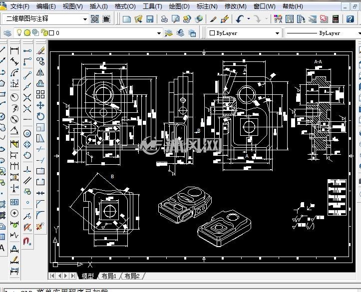Select the Copy objects tool
Image resolution: width=361 pixels, height=292 pixels.
click(40, 61)
